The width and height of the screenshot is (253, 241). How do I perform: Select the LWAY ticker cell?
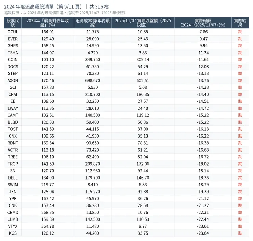click(x=13, y=108)
